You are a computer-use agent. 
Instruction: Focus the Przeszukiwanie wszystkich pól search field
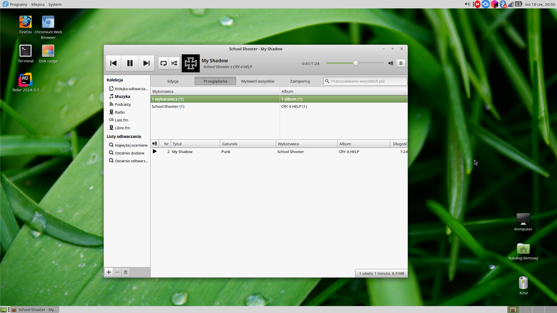click(365, 81)
